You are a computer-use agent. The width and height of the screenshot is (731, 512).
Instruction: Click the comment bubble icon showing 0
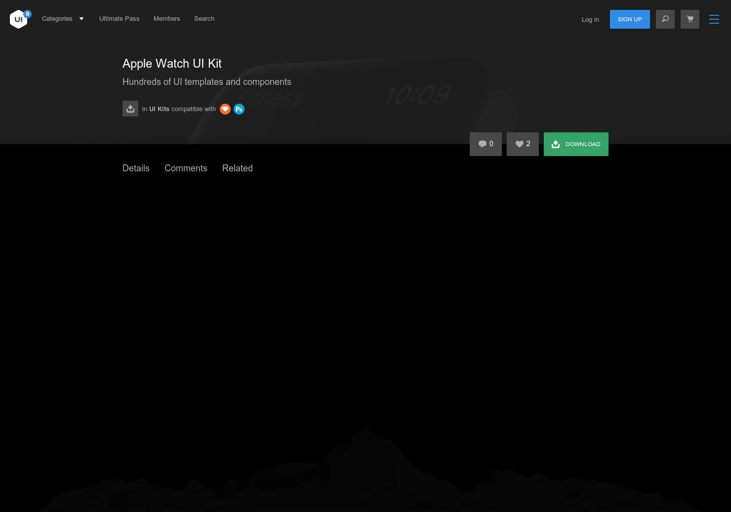(486, 144)
